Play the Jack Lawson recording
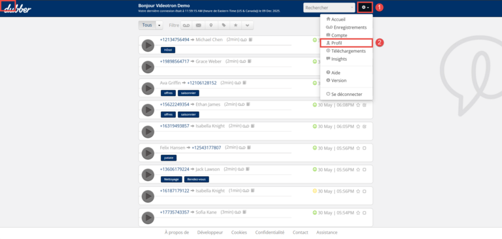Viewport: 502px width, 239px height. tap(148, 175)
